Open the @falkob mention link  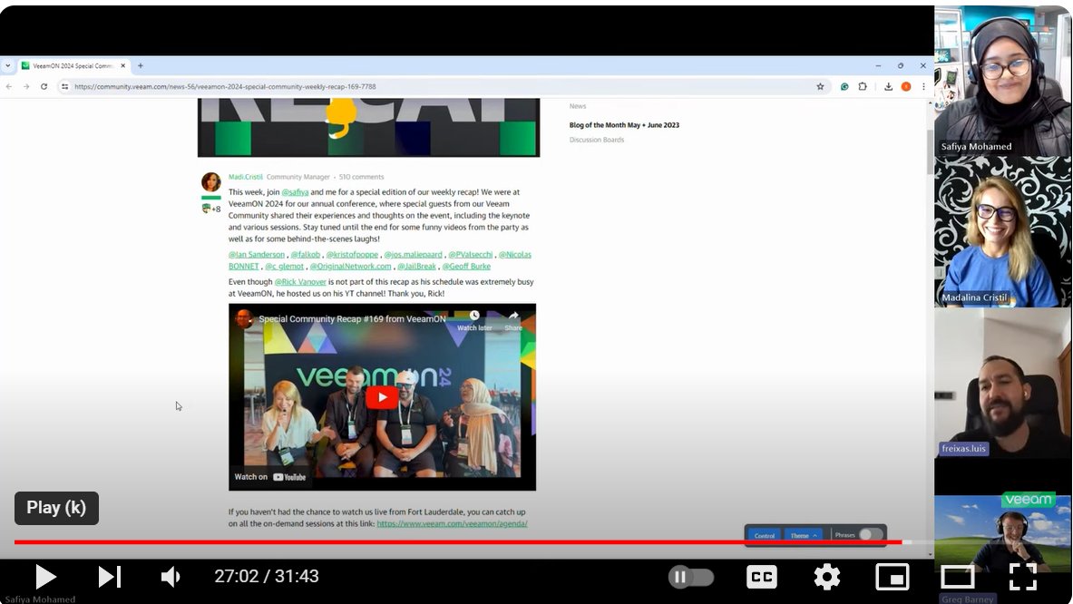(x=305, y=255)
